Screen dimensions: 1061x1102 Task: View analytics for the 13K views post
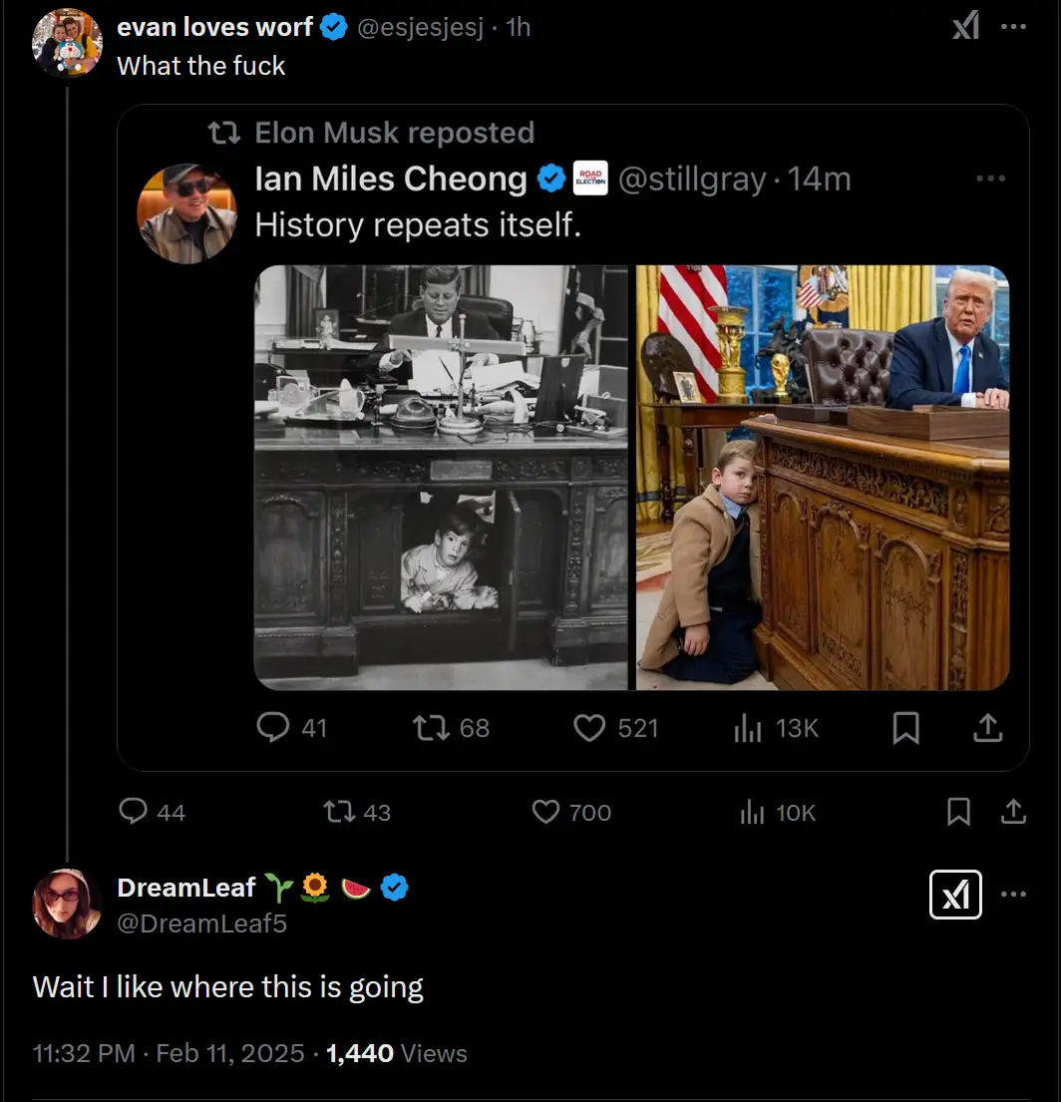(x=776, y=727)
